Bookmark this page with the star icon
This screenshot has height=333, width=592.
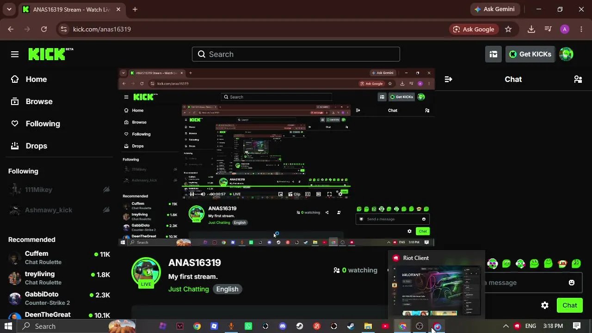coord(508,29)
